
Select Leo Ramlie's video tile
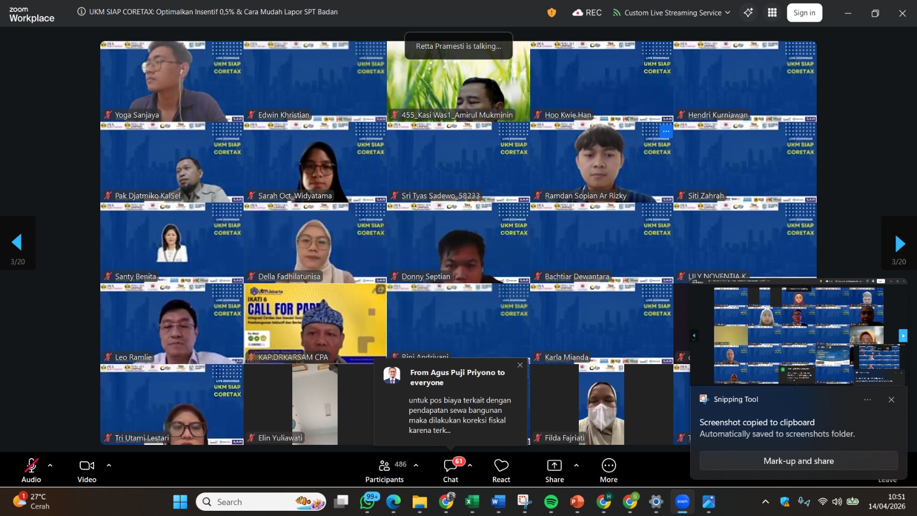click(x=172, y=323)
